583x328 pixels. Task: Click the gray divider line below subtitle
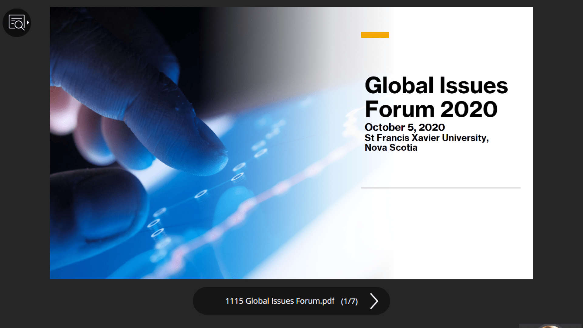coord(440,188)
